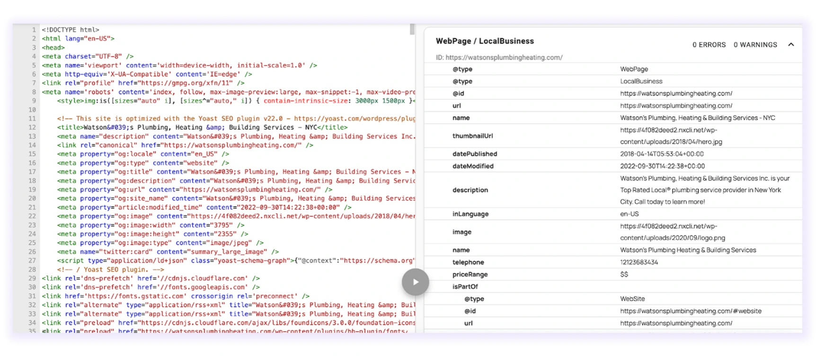Click the og:url meta line
This screenshot has width=816, height=357.
click(195, 189)
